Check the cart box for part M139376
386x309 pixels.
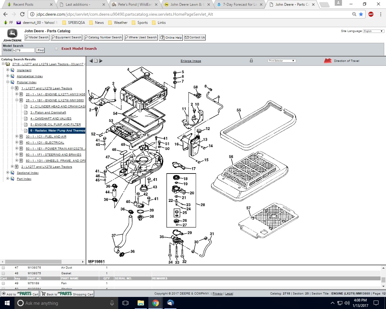coord(3,268)
